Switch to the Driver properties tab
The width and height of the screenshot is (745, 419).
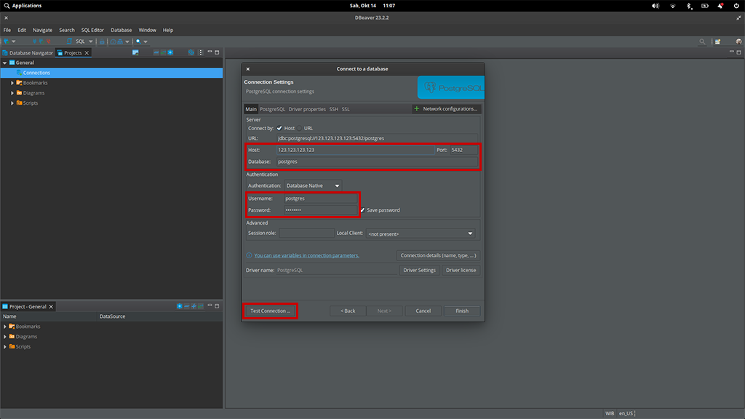click(307, 109)
